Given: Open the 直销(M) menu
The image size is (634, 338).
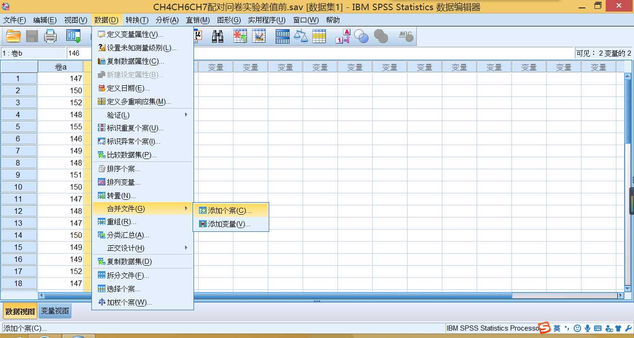Looking at the screenshot, I should tap(198, 20).
